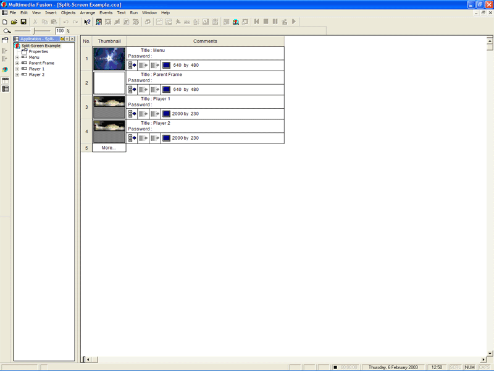494x371 pixels.
Task: Click the blue screen size icon for Menu frame
Action: [166, 65]
